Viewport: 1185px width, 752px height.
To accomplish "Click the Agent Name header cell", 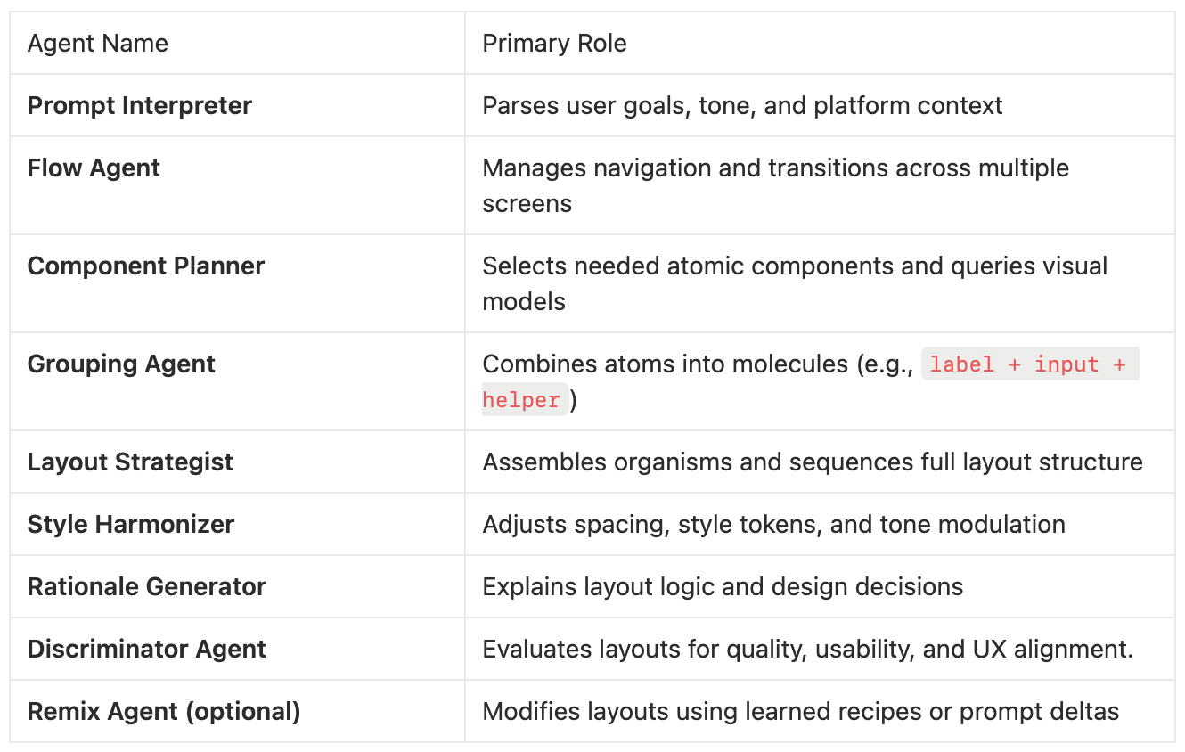I will (98, 44).
